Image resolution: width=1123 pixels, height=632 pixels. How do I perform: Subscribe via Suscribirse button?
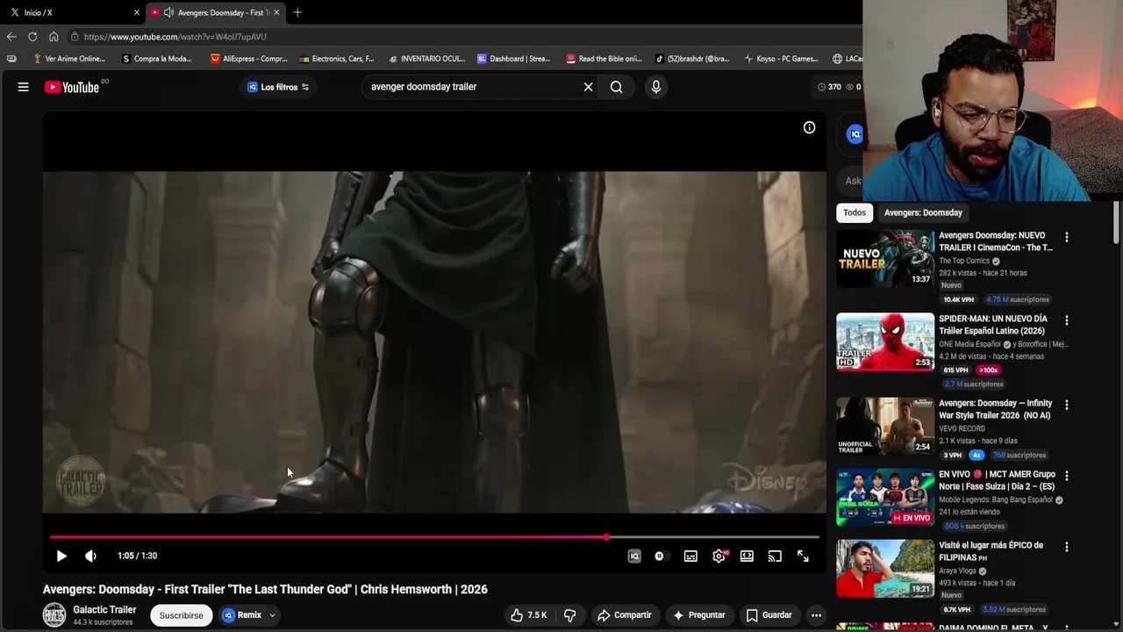(x=181, y=615)
